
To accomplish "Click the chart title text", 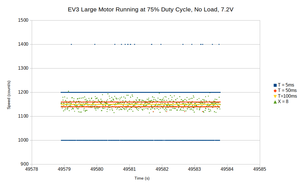I will tap(150, 9).
